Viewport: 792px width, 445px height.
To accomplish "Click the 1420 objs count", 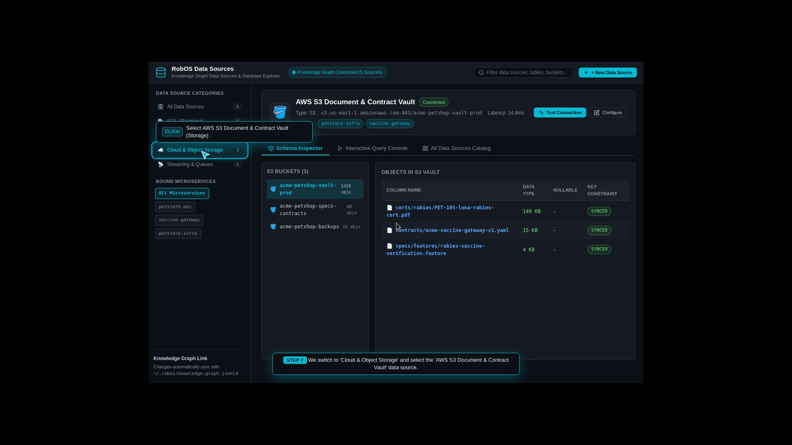I will click(x=346, y=189).
